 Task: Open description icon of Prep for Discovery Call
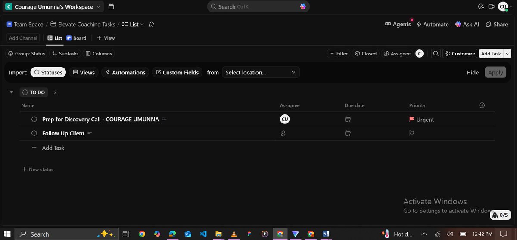[164, 119]
